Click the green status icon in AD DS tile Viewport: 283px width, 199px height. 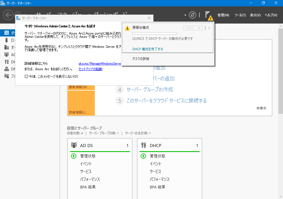pos(74,156)
